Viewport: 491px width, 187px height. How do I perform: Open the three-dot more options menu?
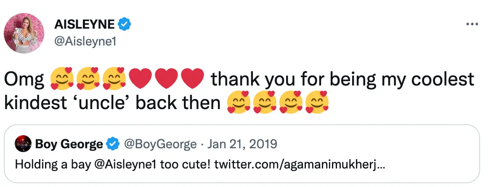[x=473, y=24]
